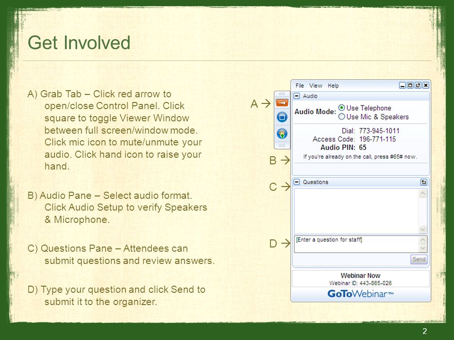454x340 pixels.
Task: Raise your hand using the hand icon
Action: click(x=282, y=134)
